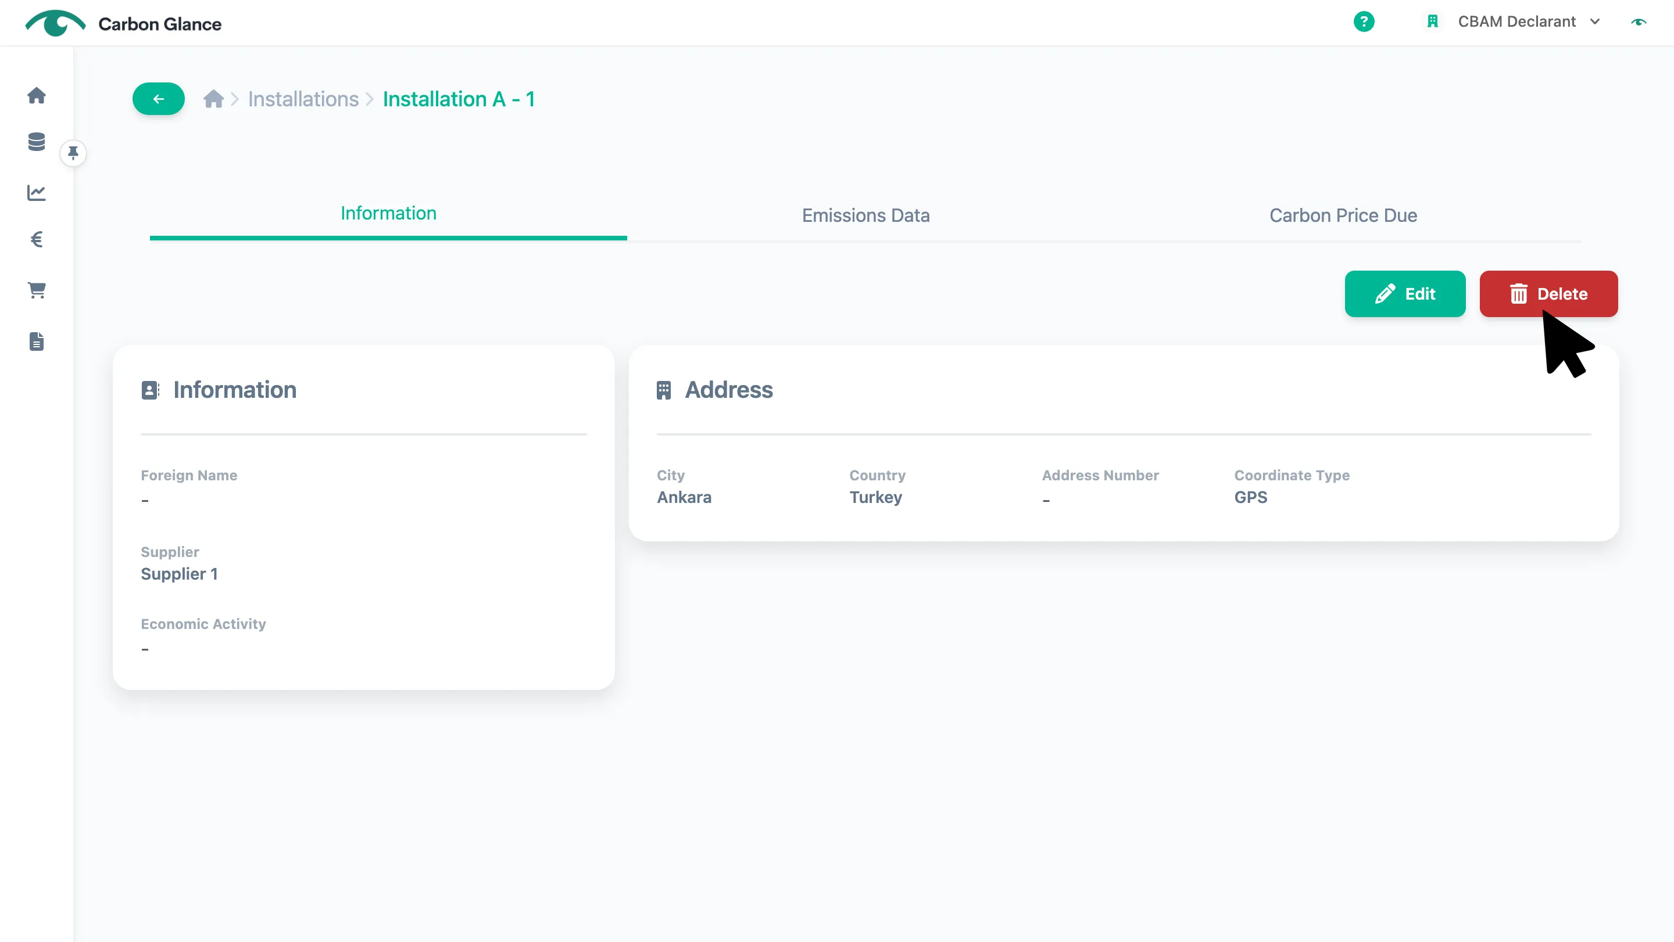Image resolution: width=1674 pixels, height=942 pixels.
Task: Click the small eye icon at top right
Action: pyautogui.click(x=1639, y=21)
